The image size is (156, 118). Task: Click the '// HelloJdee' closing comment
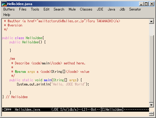coord(17,97)
